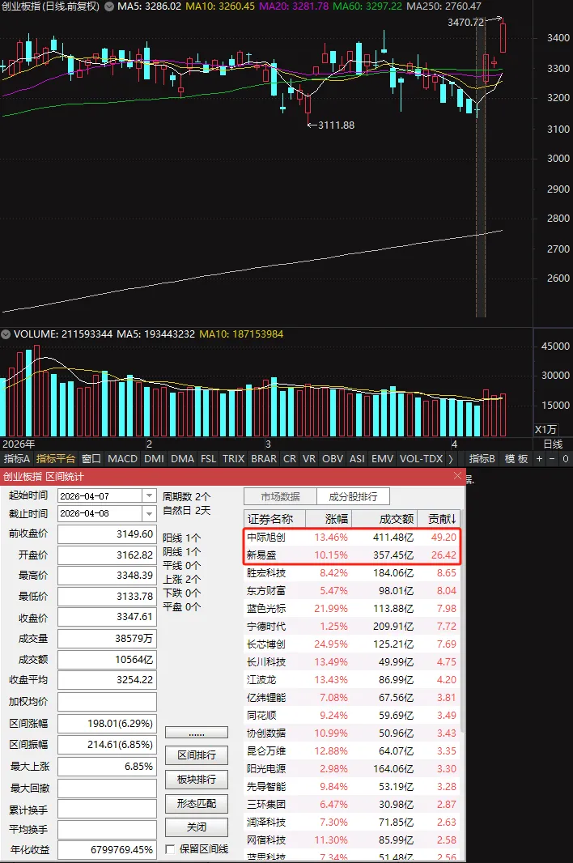Switch to the 成分股排行 tab
573x863 pixels.
click(x=354, y=496)
